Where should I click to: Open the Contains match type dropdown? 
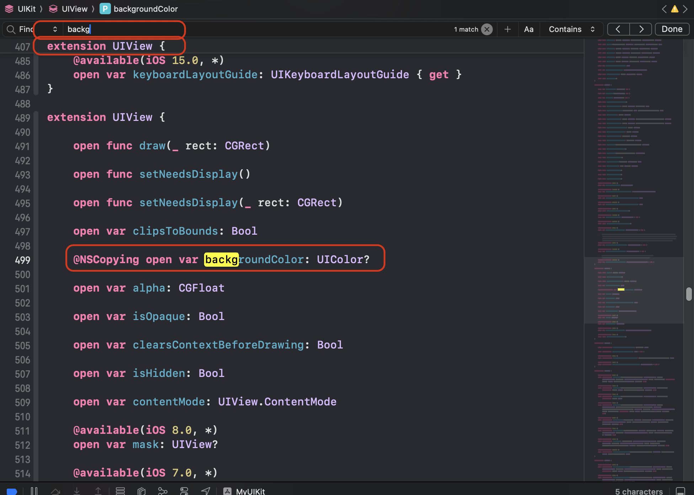(571, 29)
